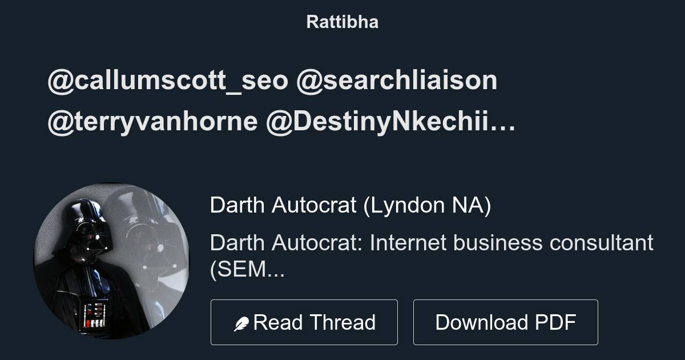Screen dimensions: 685x360
Task: Select the "Internet business consultant" bio line
Action: click(x=511, y=243)
